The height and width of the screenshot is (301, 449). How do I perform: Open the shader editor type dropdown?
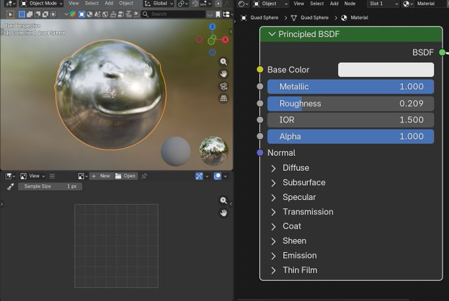click(x=243, y=3)
